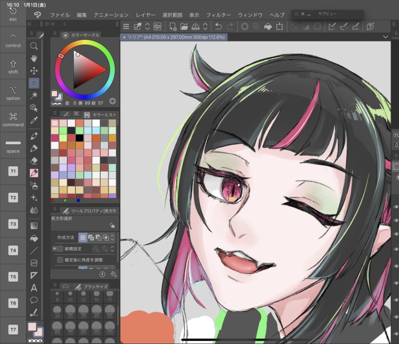Select the Pen tool

(34, 136)
